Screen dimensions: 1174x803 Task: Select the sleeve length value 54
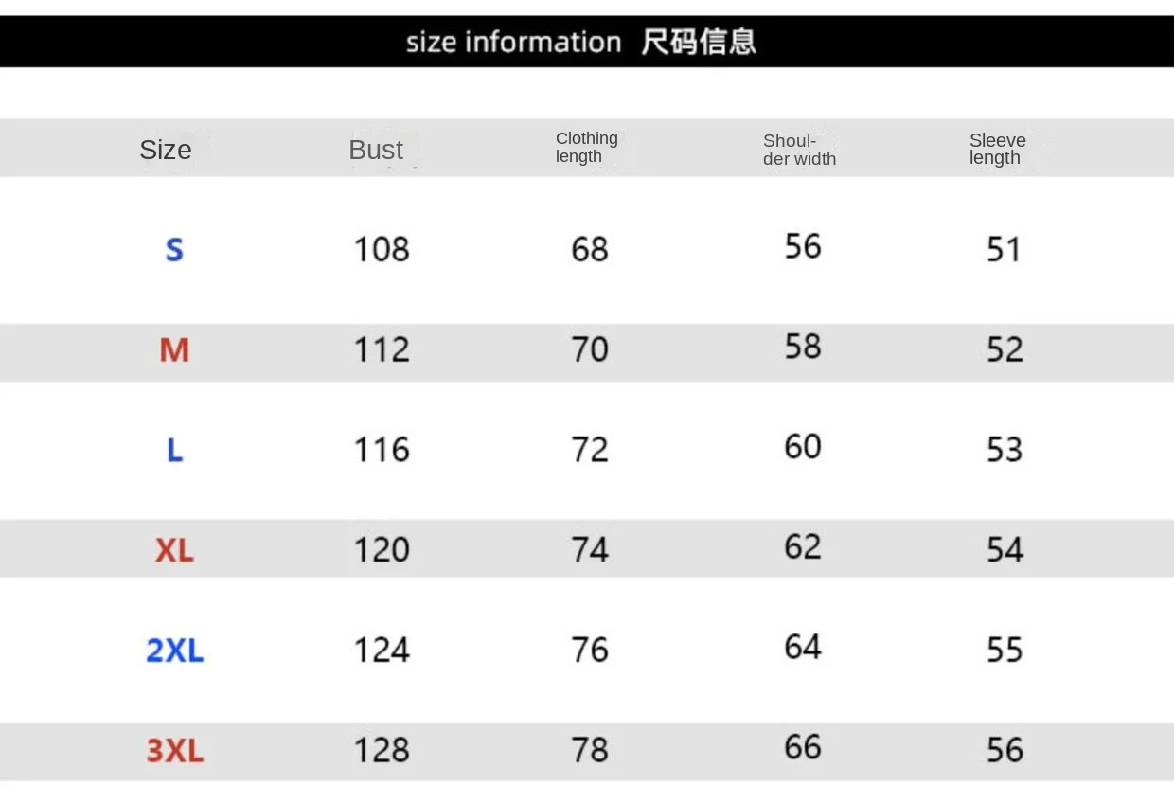(1005, 550)
